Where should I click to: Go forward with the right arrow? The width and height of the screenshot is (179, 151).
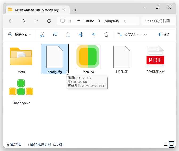[23, 21]
